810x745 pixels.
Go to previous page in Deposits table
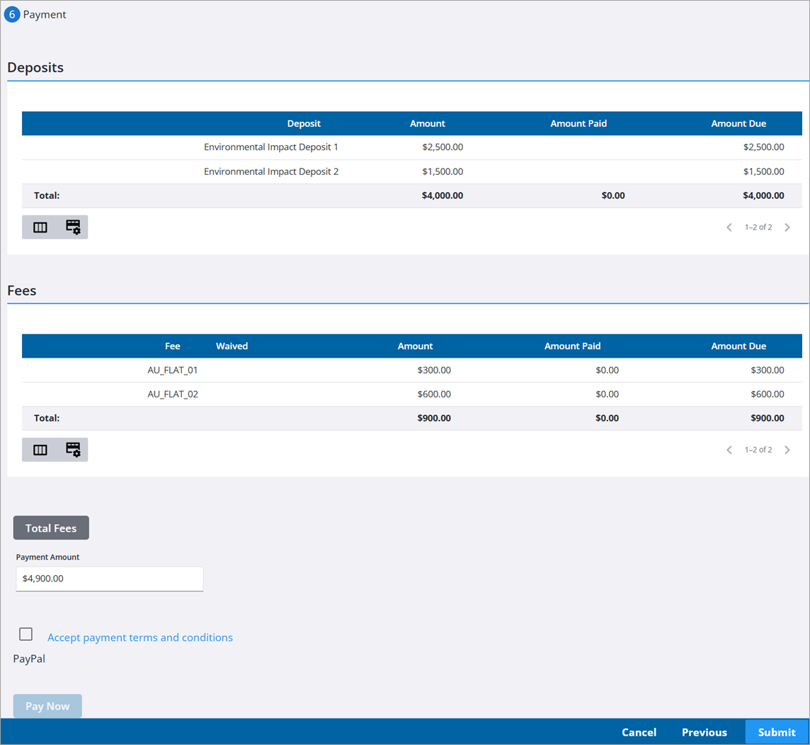(729, 227)
